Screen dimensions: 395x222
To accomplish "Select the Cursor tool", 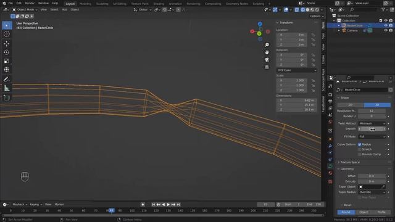I will click(7, 34).
